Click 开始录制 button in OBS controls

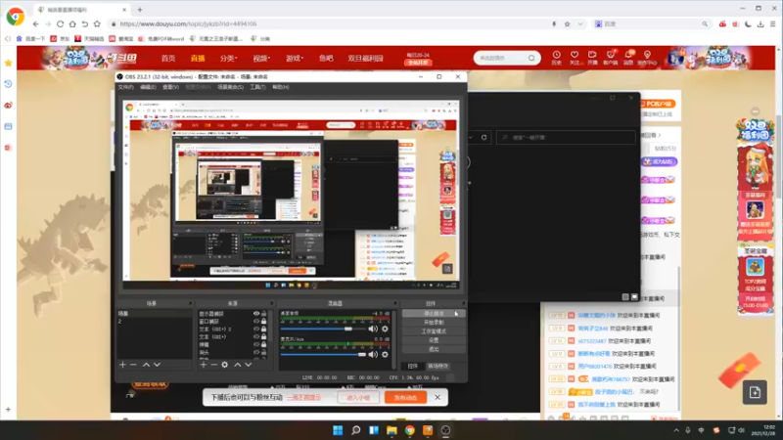pyautogui.click(x=434, y=323)
